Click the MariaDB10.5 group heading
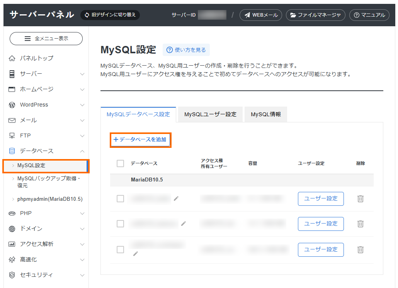Viewport: 398px width, 288px height. [147, 180]
